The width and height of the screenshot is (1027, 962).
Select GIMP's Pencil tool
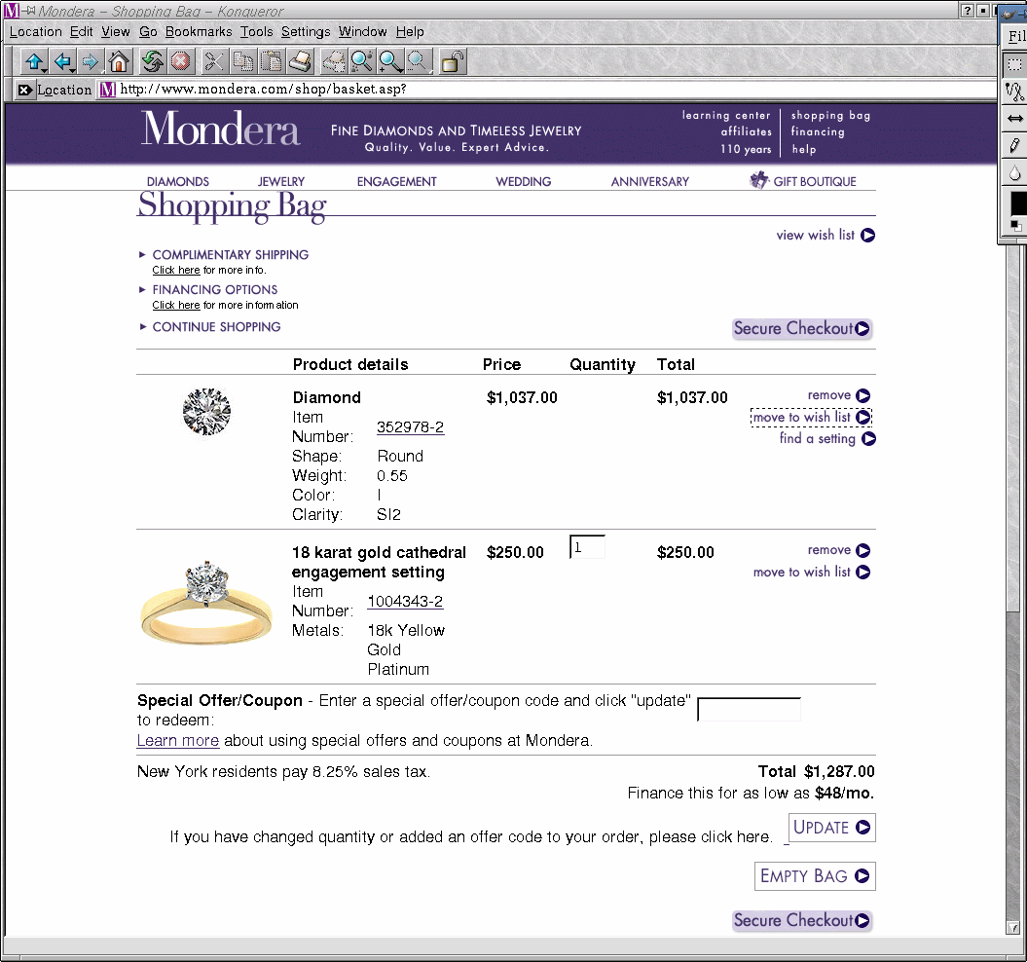click(x=1014, y=145)
